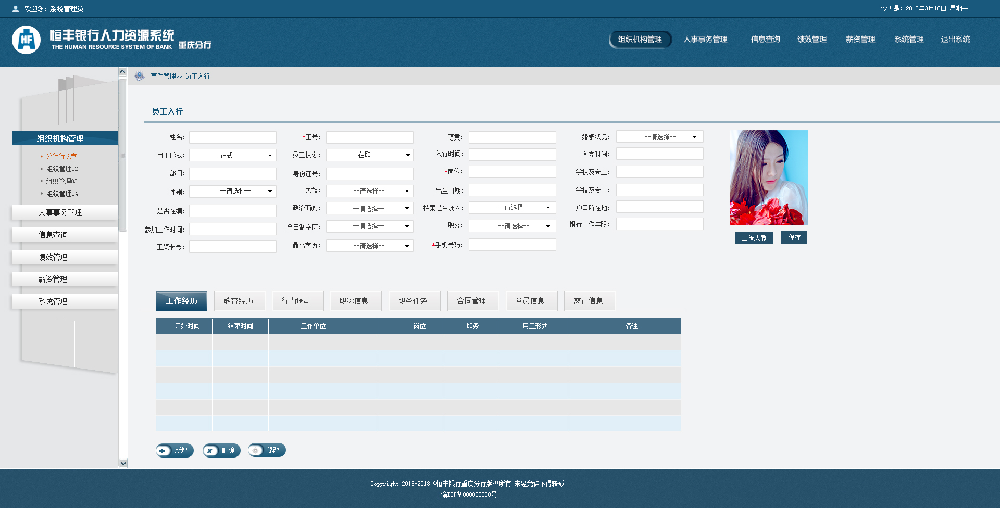Click the edit icon on 修改 button
1000x508 pixels.
pos(255,450)
